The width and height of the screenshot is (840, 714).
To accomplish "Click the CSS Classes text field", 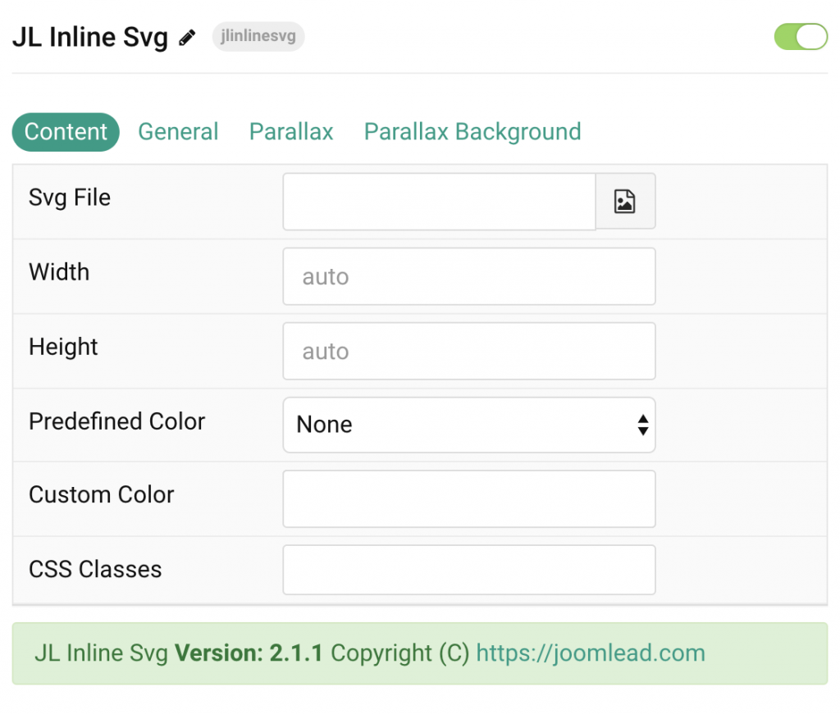I will [468, 569].
